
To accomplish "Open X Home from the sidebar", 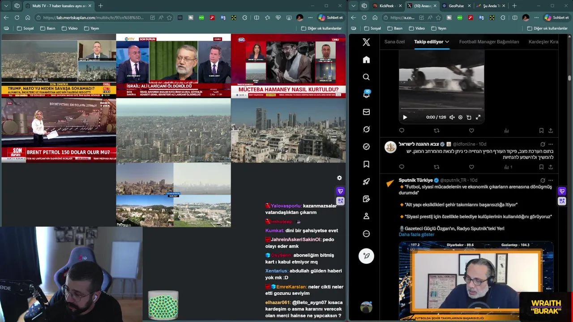I will tap(366, 59).
